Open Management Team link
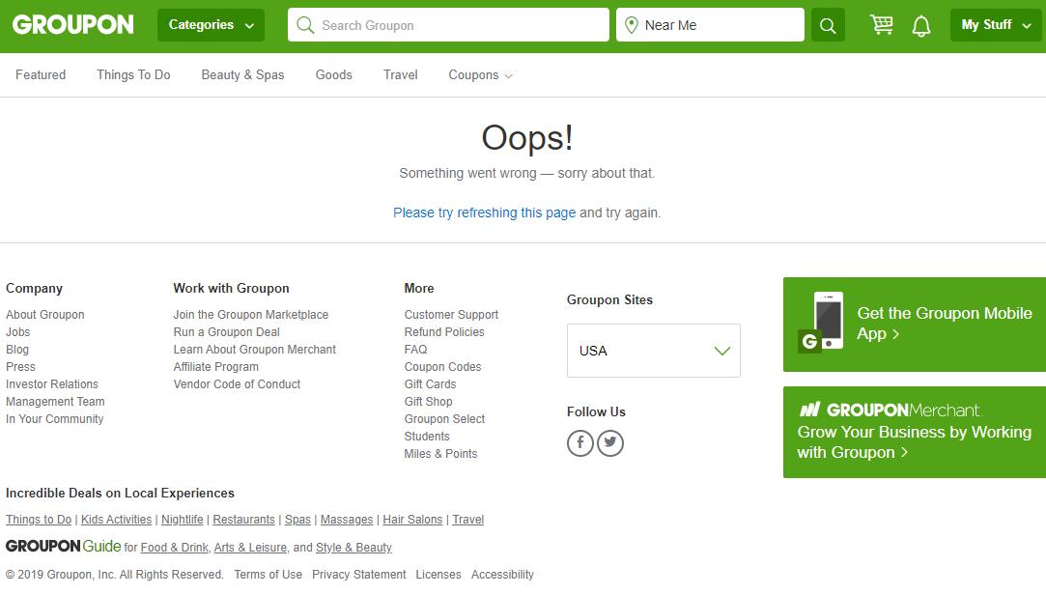 55,402
